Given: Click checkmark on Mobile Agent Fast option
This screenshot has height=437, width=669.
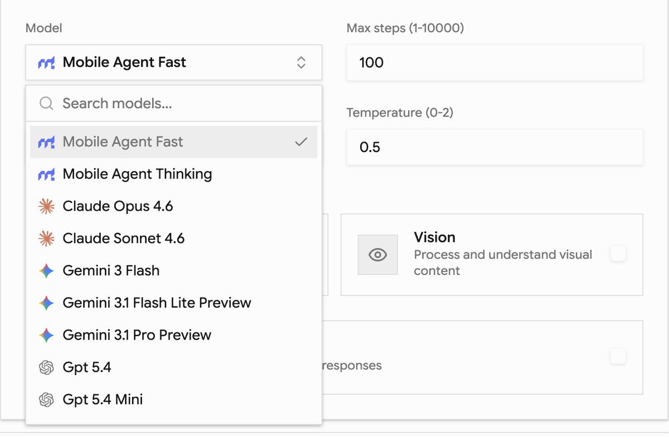Looking at the screenshot, I should coord(301,142).
